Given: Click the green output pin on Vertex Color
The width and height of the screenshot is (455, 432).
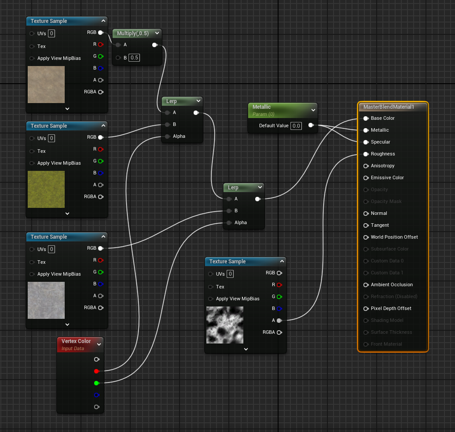Looking at the screenshot, I should [96, 383].
